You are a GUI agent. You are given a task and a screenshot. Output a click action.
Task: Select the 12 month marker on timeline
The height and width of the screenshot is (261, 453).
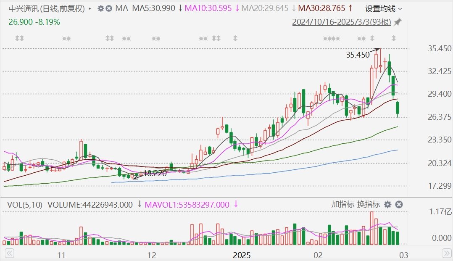(x=152, y=255)
